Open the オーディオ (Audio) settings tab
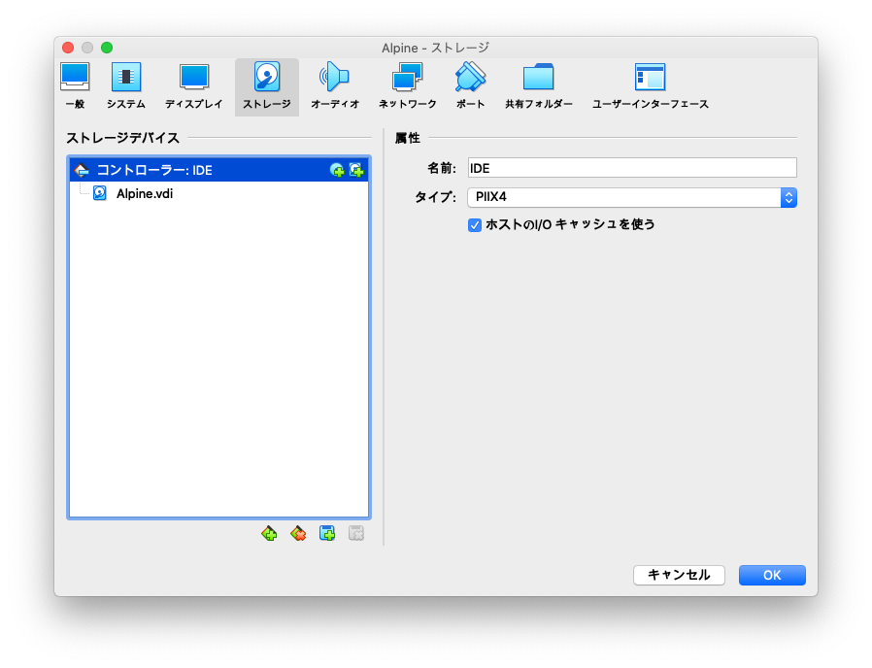The width and height of the screenshot is (872, 668). pos(335,86)
